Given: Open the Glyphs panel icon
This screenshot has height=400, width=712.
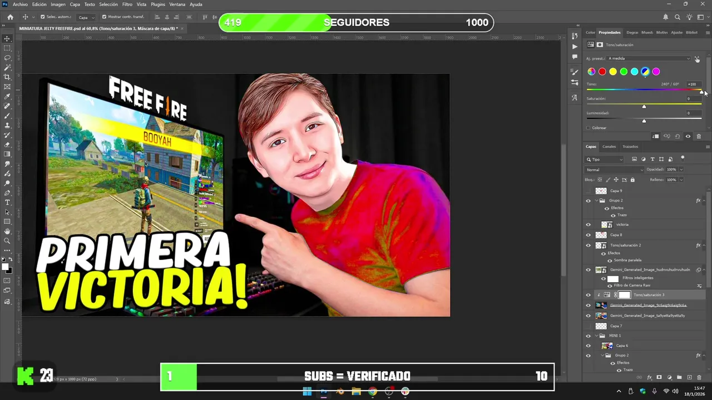Looking at the screenshot, I should click(575, 98).
